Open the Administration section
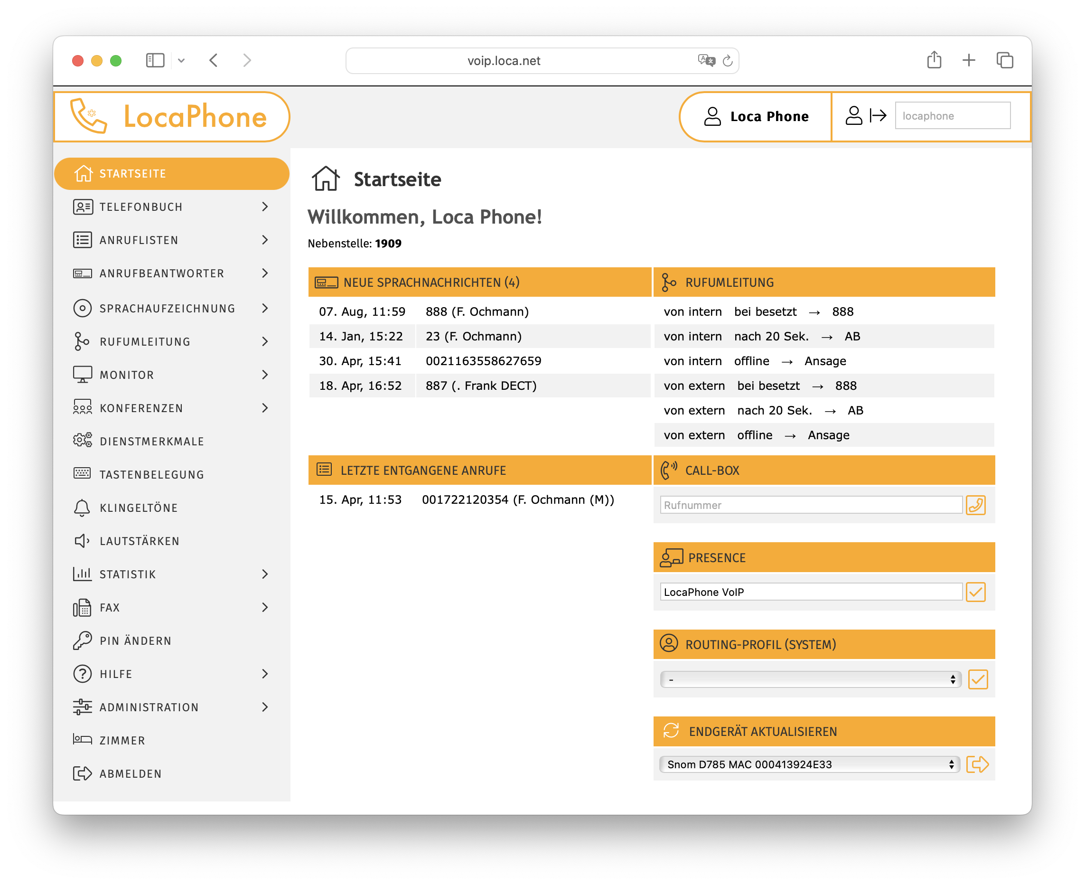The image size is (1085, 885). [149, 707]
